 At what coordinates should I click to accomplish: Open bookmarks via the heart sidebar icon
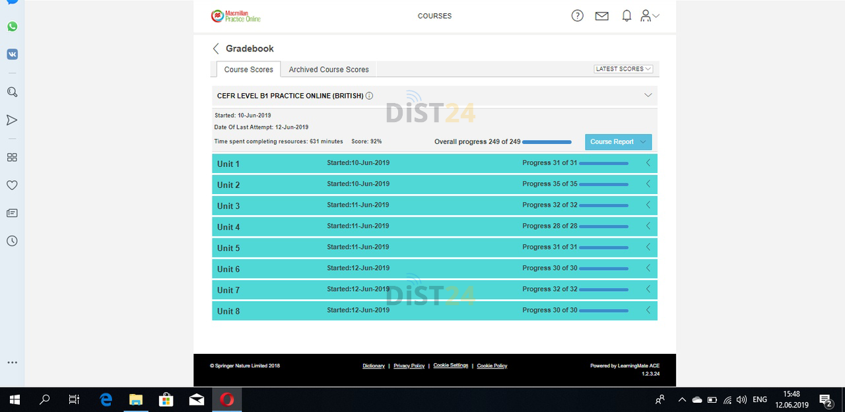[x=12, y=185]
